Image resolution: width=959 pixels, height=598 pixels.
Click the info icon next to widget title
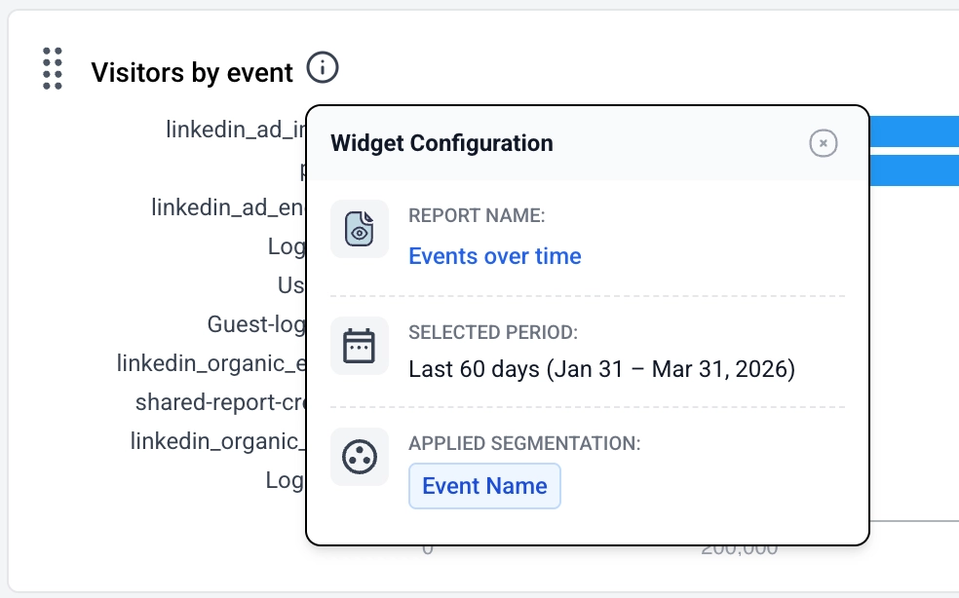(x=323, y=68)
